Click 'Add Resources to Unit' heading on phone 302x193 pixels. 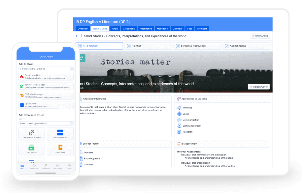31,115
